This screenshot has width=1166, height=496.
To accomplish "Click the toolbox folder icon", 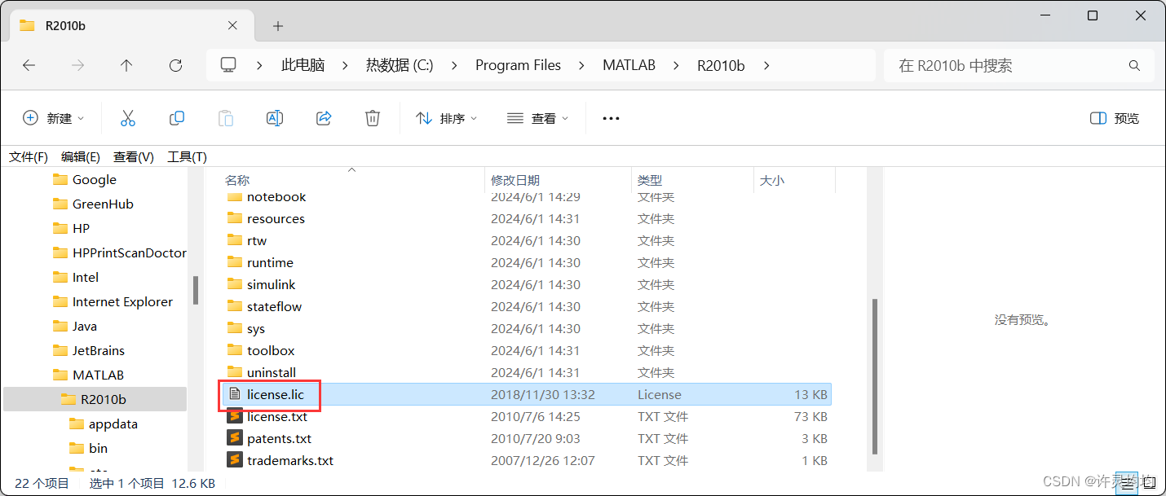I will 235,350.
